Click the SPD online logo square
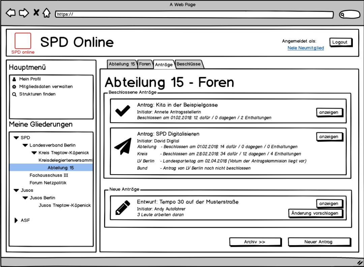Viewport: 364px width, 267px height. point(23,41)
